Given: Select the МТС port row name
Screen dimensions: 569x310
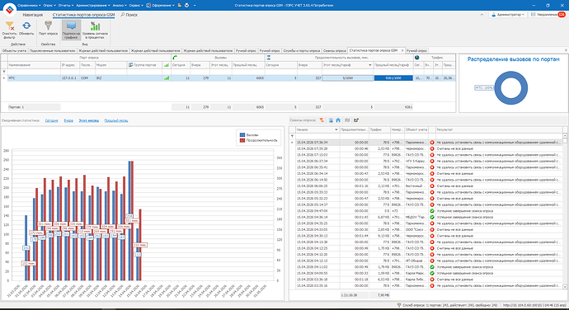Looking at the screenshot, I should coord(34,78).
